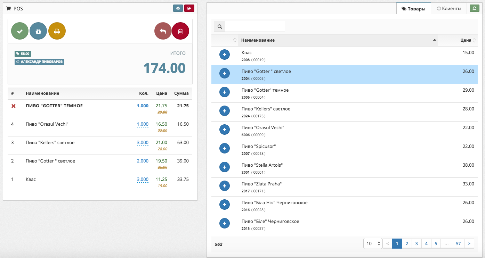Select product name Пиво "Stella Artois"
485x258 pixels.
pyautogui.click(x=262, y=165)
